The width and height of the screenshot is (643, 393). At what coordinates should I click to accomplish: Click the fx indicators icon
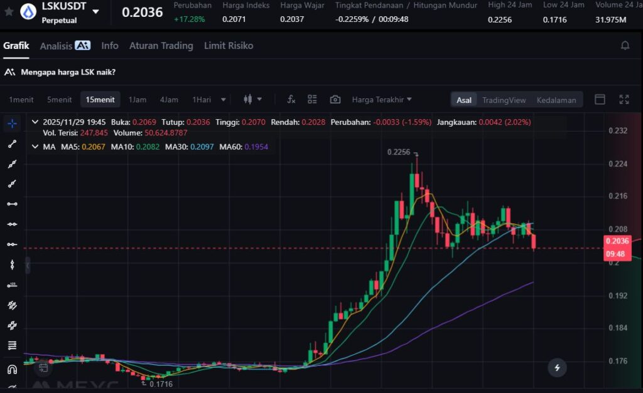[x=291, y=100]
